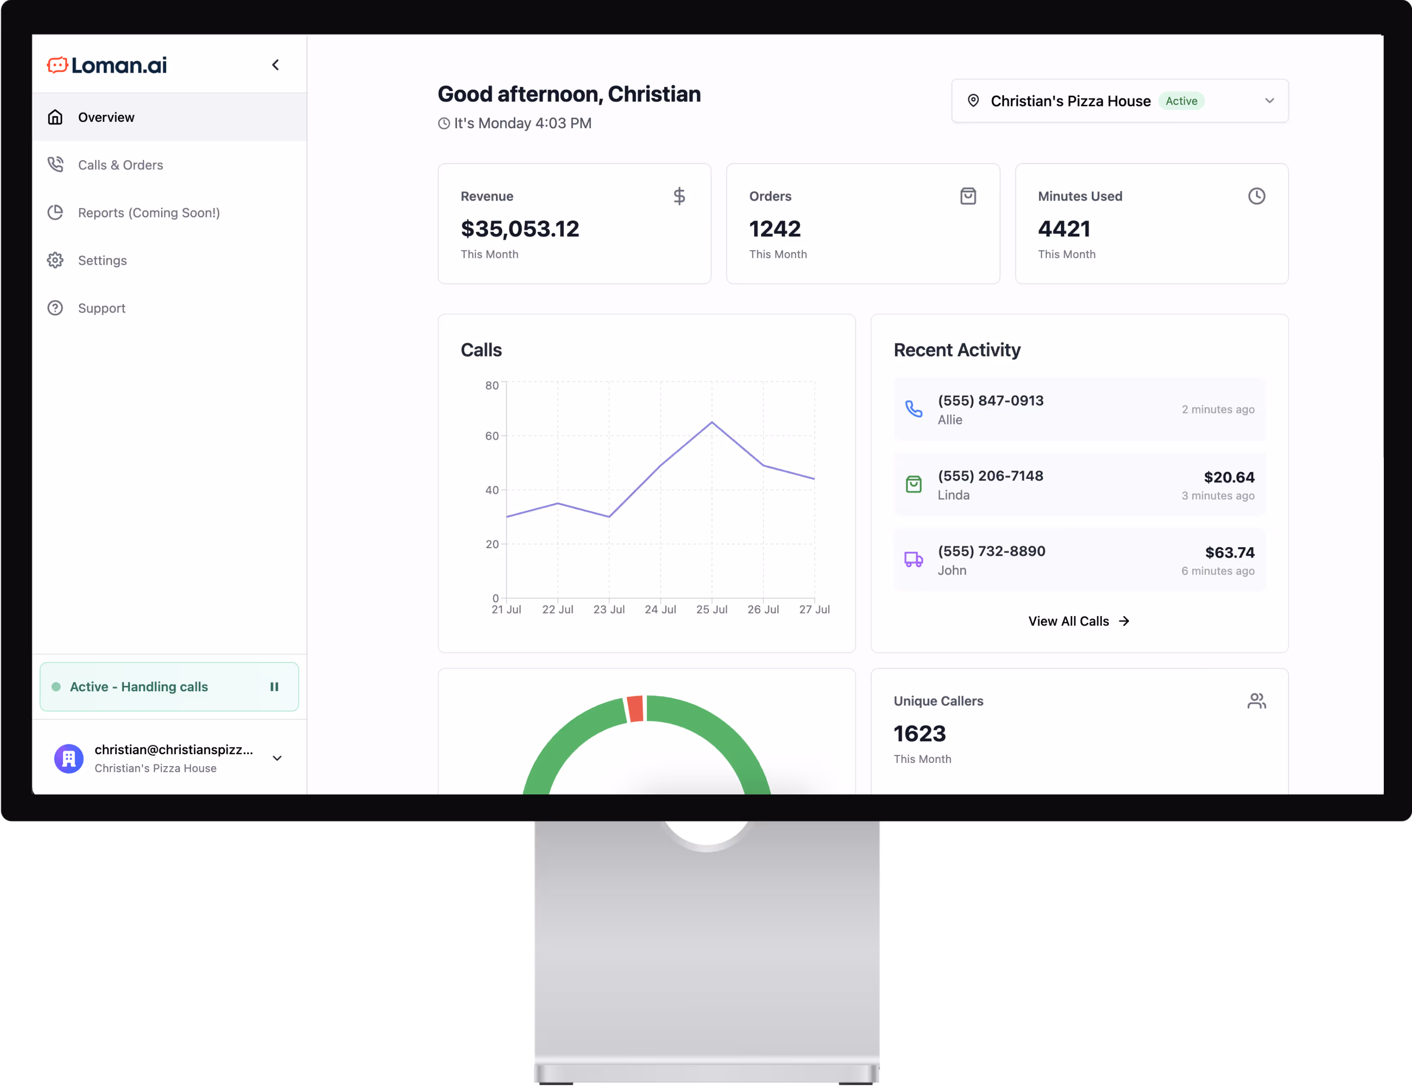Expand the christian@christianspizz account menu
This screenshot has height=1086, width=1412.
(277, 758)
